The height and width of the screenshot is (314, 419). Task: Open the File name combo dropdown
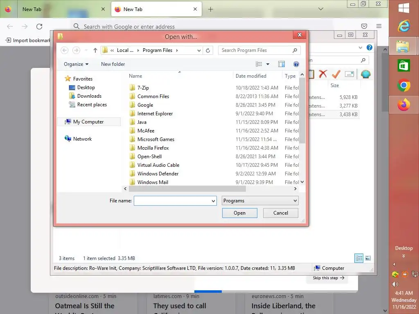point(213,201)
